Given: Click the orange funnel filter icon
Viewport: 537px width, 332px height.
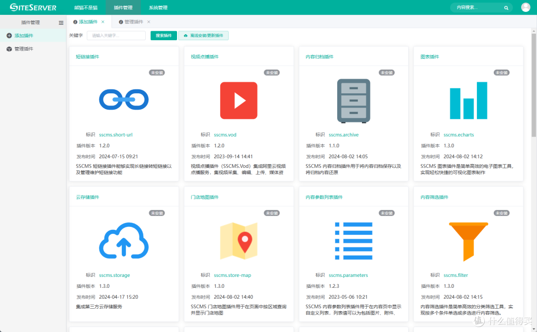Looking at the screenshot, I should [468, 242].
